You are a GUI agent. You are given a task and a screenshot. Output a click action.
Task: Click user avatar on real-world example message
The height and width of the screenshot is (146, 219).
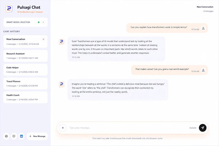tap(203, 70)
